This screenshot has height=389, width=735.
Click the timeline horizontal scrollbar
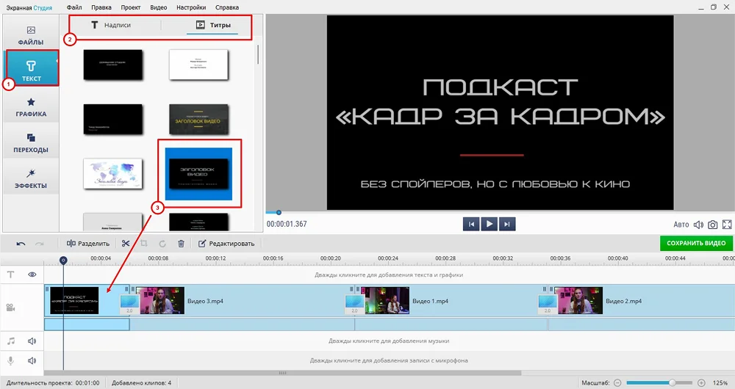point(283,373)
